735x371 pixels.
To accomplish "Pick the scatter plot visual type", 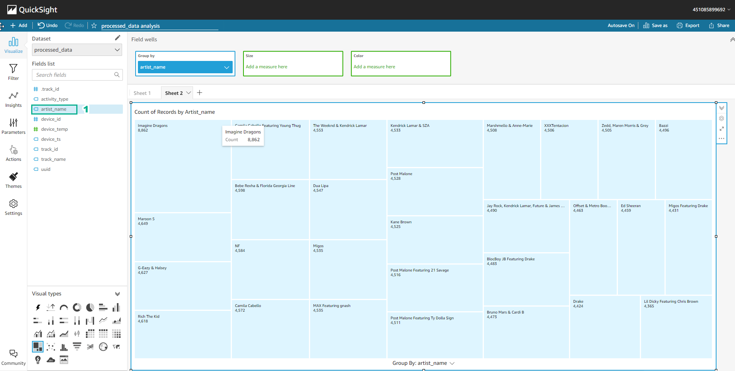I will 51,347.
